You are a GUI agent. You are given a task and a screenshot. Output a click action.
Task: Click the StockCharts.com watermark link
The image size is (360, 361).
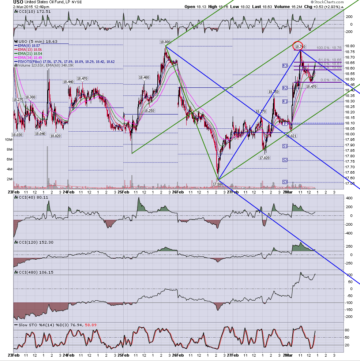[327, 2]
